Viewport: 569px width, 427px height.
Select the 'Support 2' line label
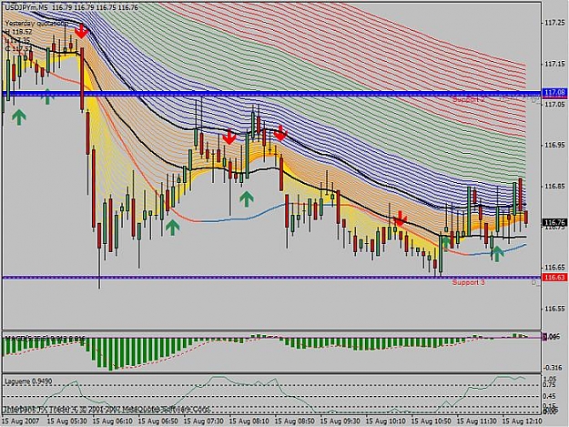pyautogui.click(x=468, y=99)
